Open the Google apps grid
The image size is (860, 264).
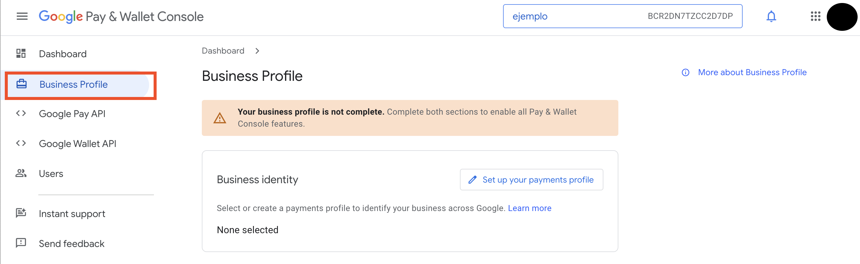[815, 16]
